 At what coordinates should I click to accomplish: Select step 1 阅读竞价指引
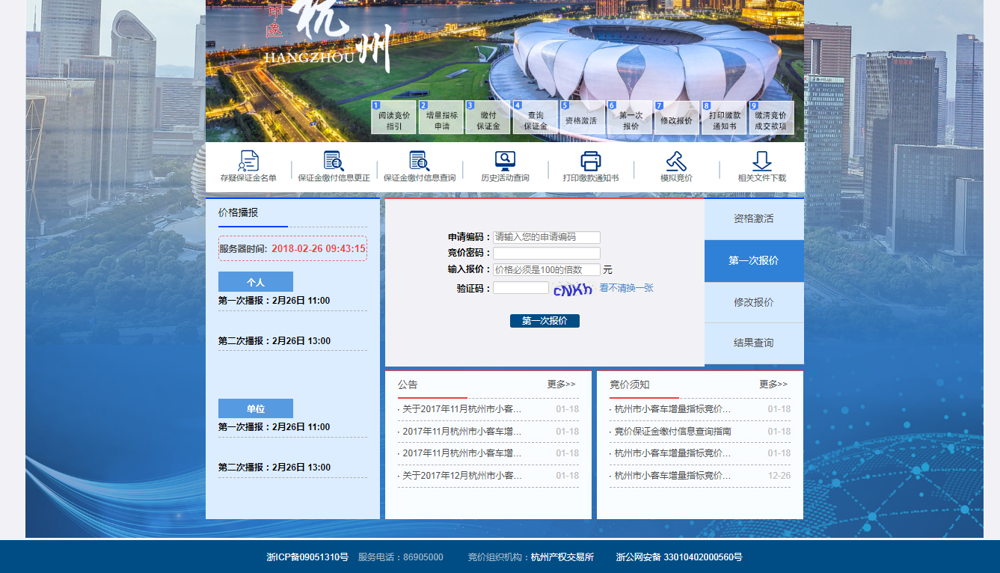coord(393,119)
